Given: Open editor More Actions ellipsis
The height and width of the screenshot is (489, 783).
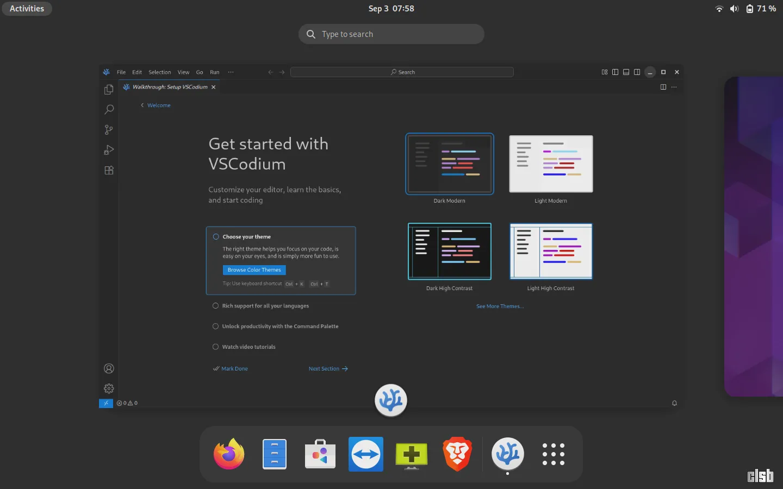Looking at the screenshot, I should point(674,87).
